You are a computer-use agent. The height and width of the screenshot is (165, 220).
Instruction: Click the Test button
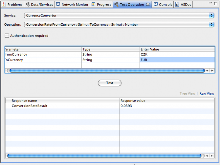pos(110,83)
